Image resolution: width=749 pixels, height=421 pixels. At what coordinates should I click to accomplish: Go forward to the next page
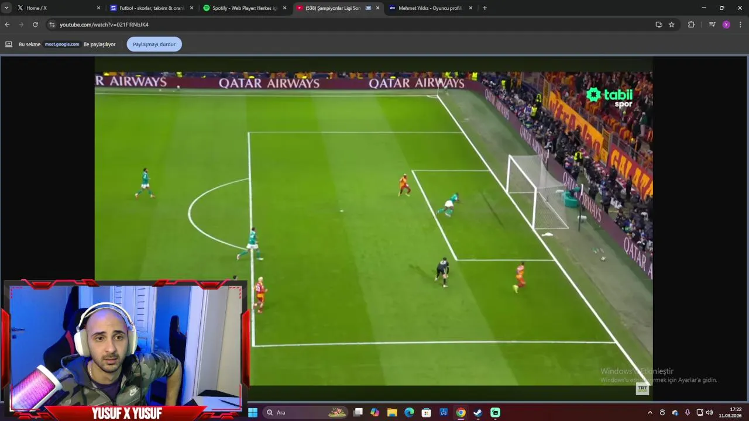[21, 25]
